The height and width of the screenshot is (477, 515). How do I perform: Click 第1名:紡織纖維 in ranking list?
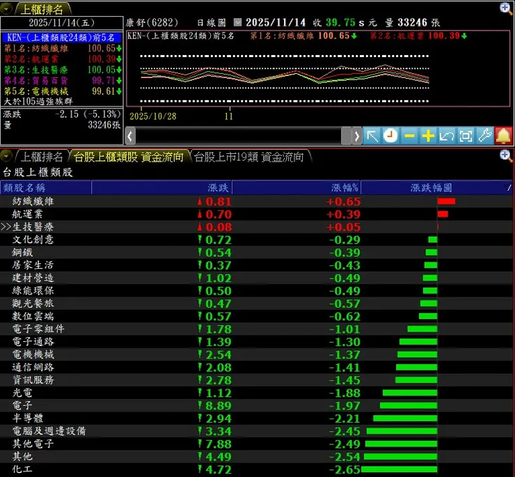tap(63, 48)
